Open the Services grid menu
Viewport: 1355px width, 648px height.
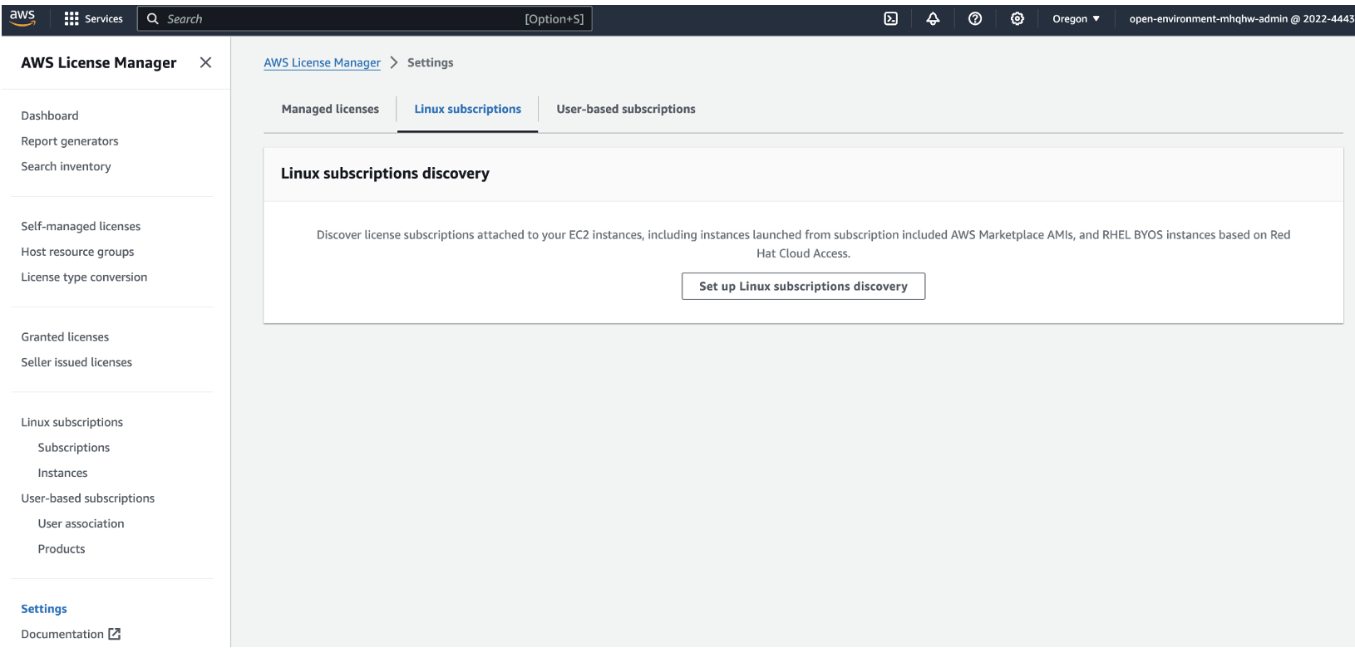pyautogui.click(x=93, y=18)
